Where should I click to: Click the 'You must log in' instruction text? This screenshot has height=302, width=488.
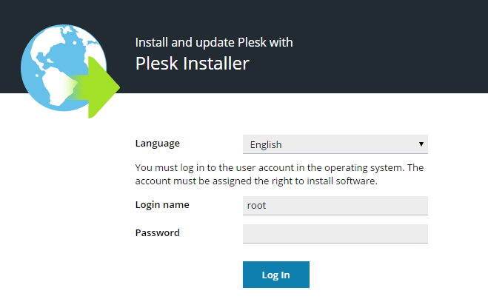(278, 167)
